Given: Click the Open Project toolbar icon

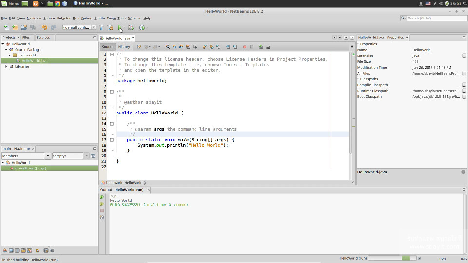Looking at the screenshot, I should point(24,27).
